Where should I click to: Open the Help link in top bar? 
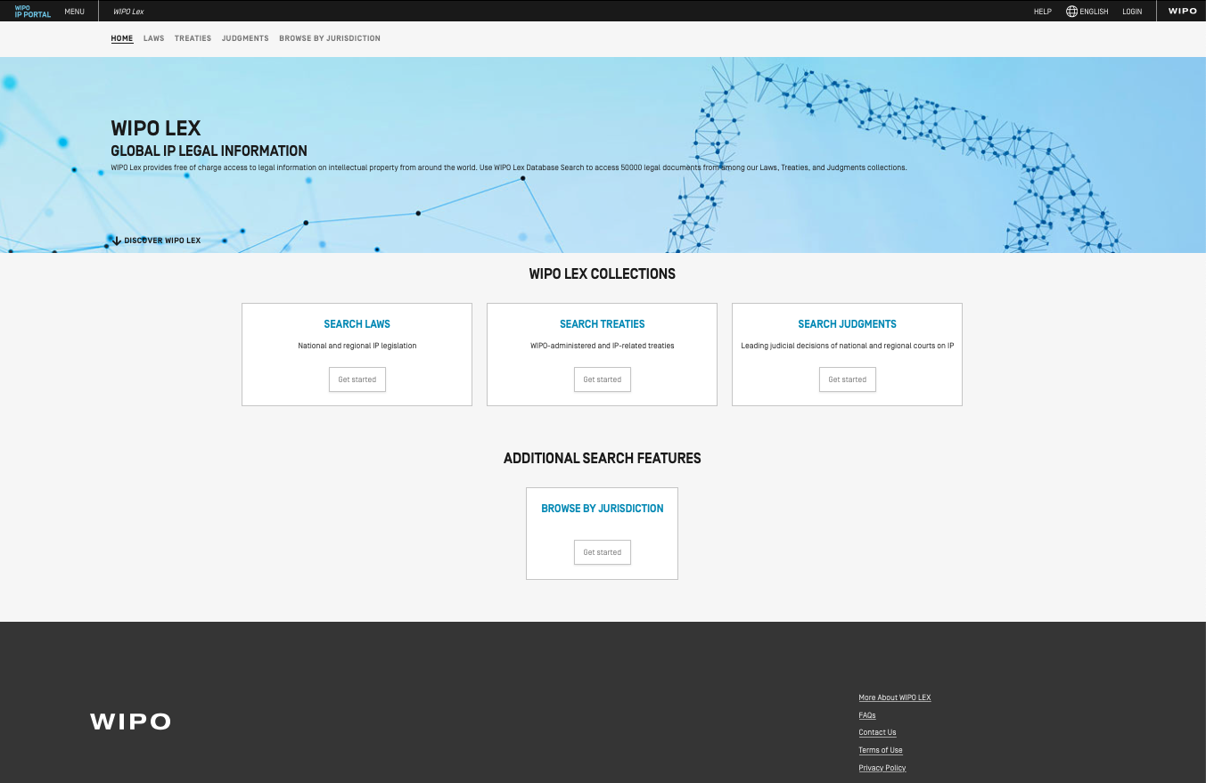(x=1042, y=12)
